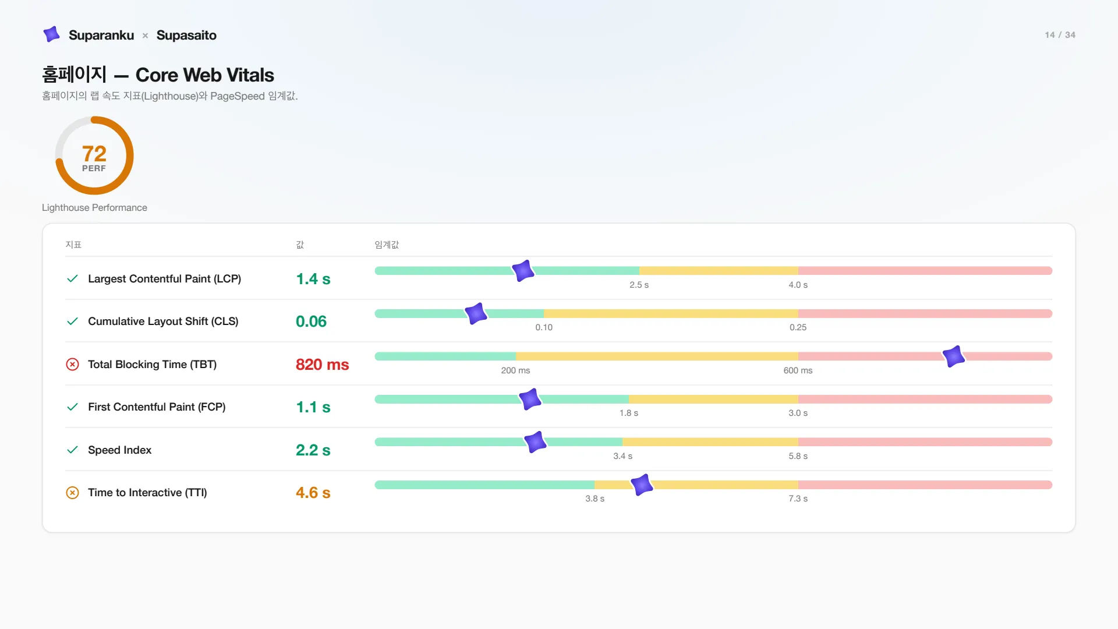Click the orange TTI warning icon

72,493
